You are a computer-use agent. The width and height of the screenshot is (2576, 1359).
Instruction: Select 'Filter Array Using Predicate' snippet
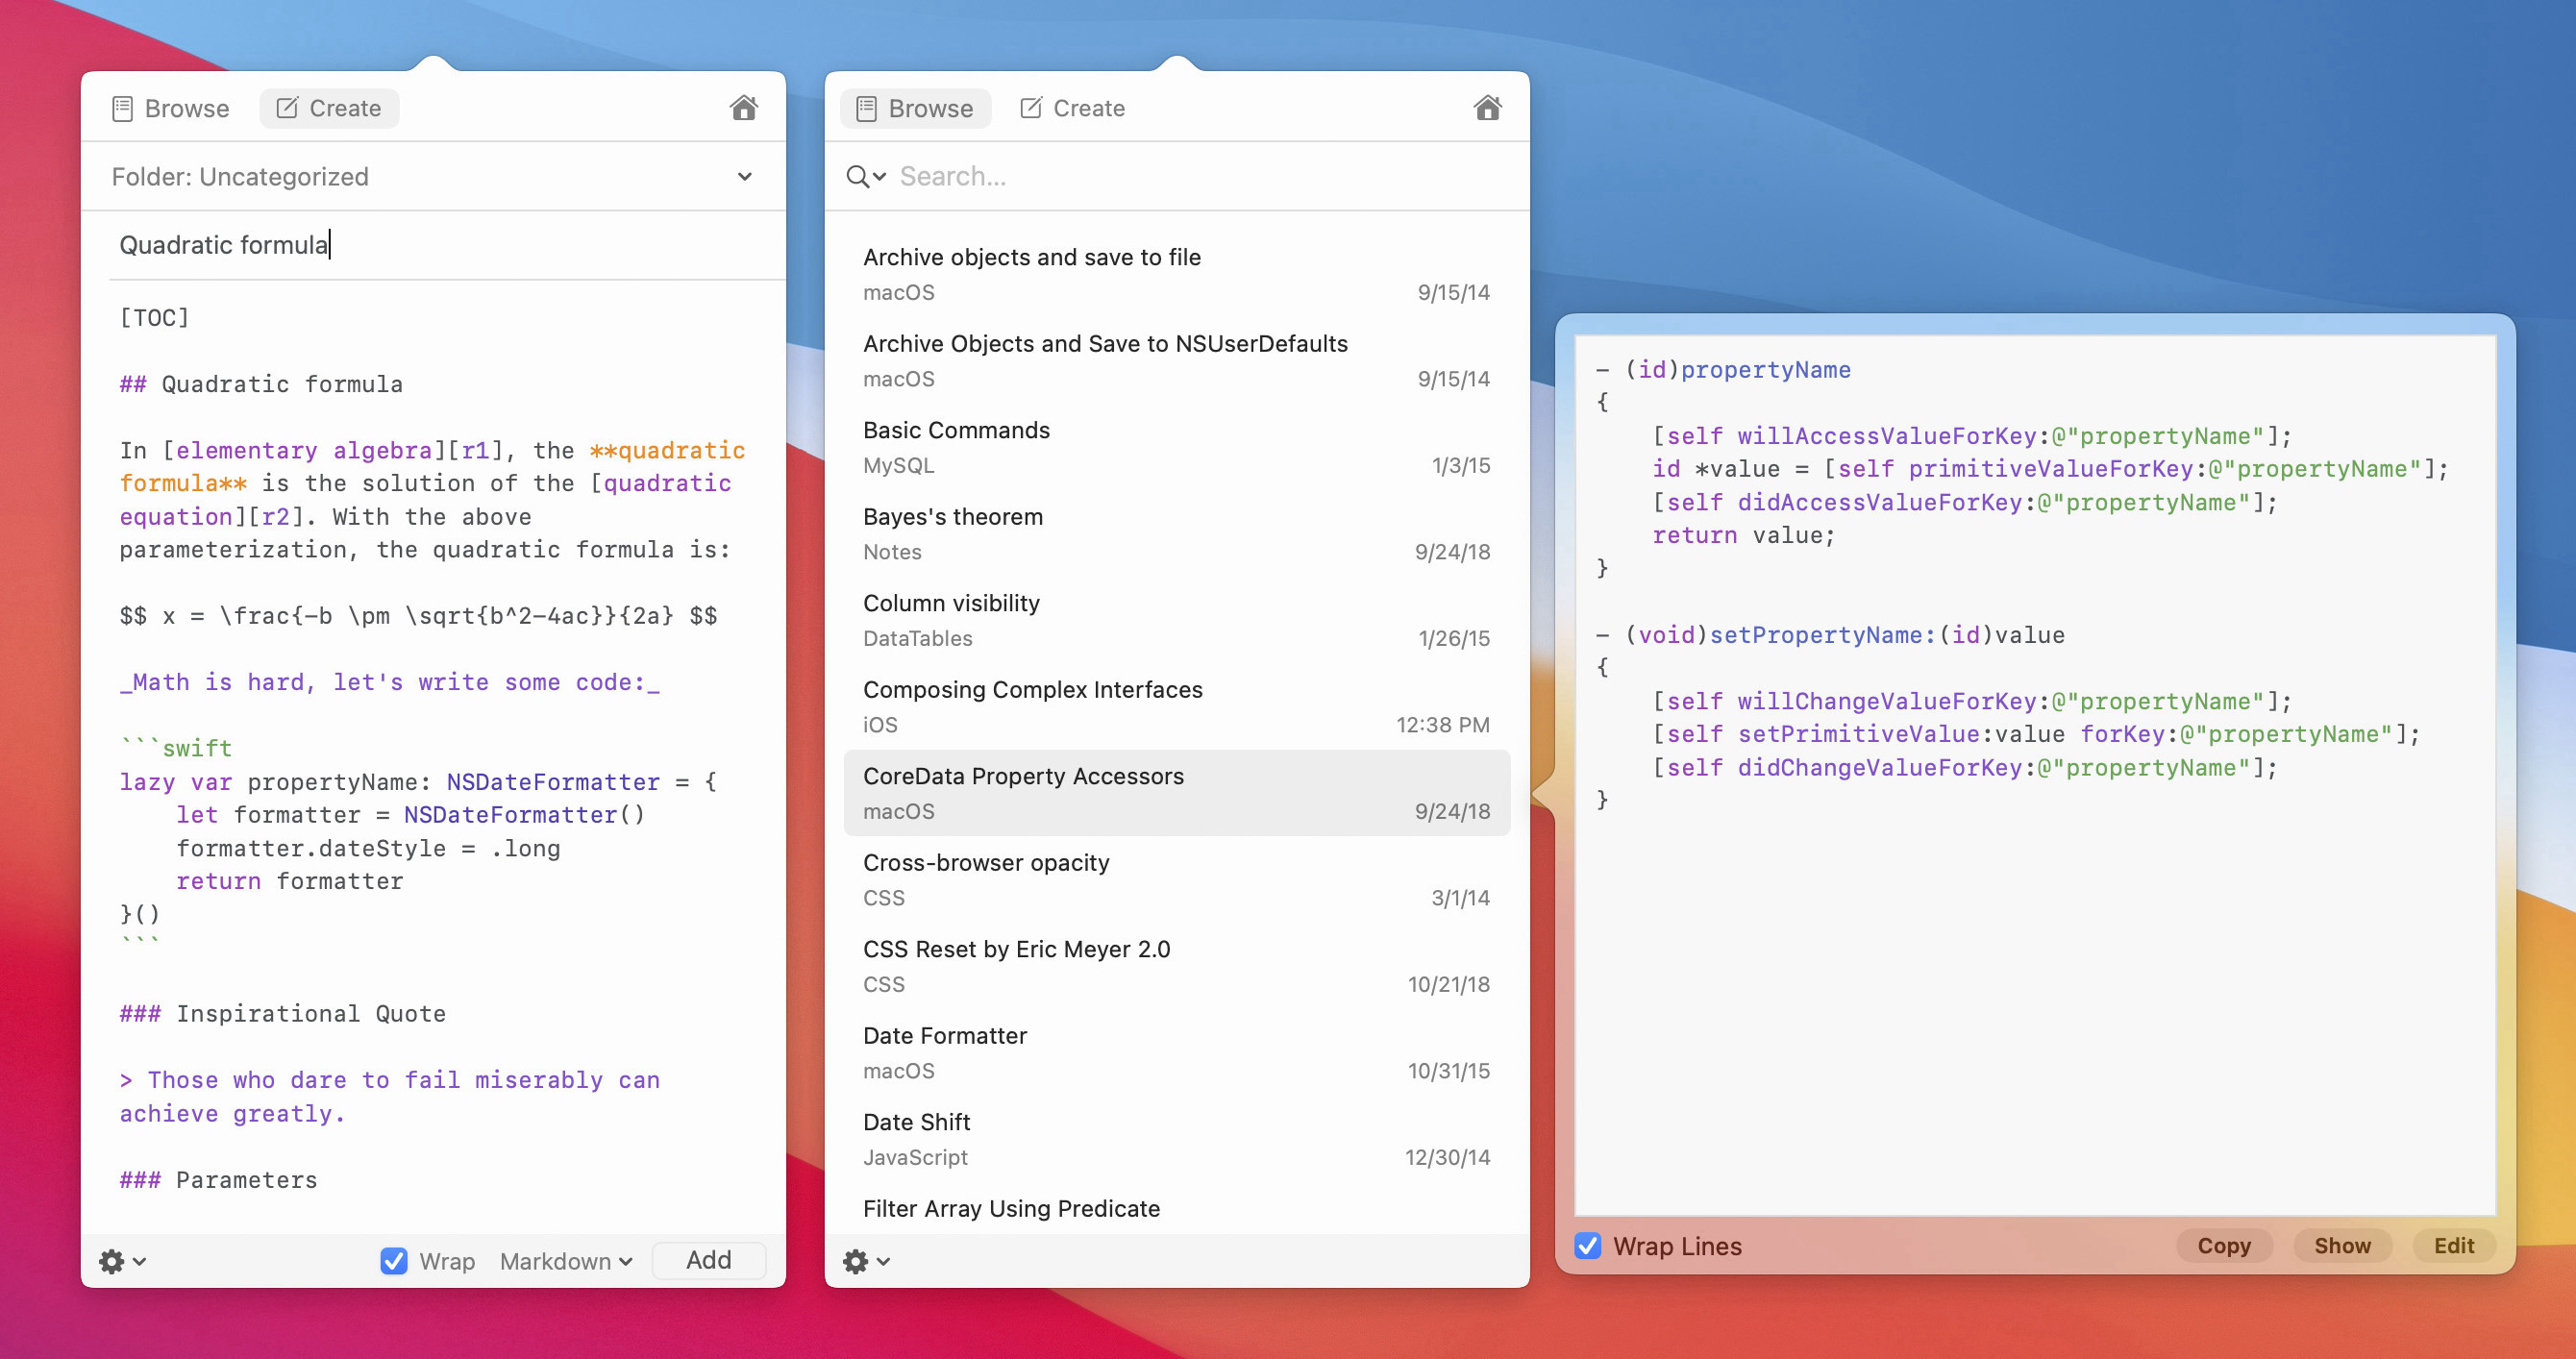1176,1210
